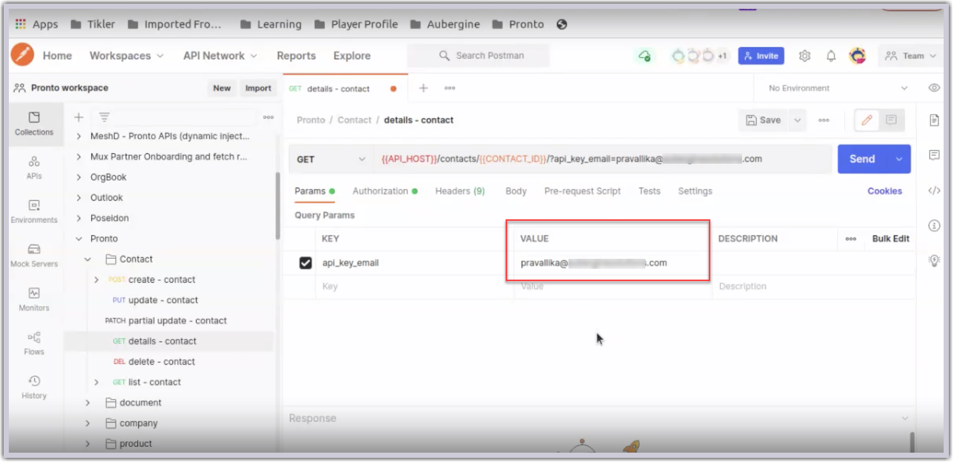Open notifications bell icon
This screenshot has height=462, width=953.
[x=831, y=56]
